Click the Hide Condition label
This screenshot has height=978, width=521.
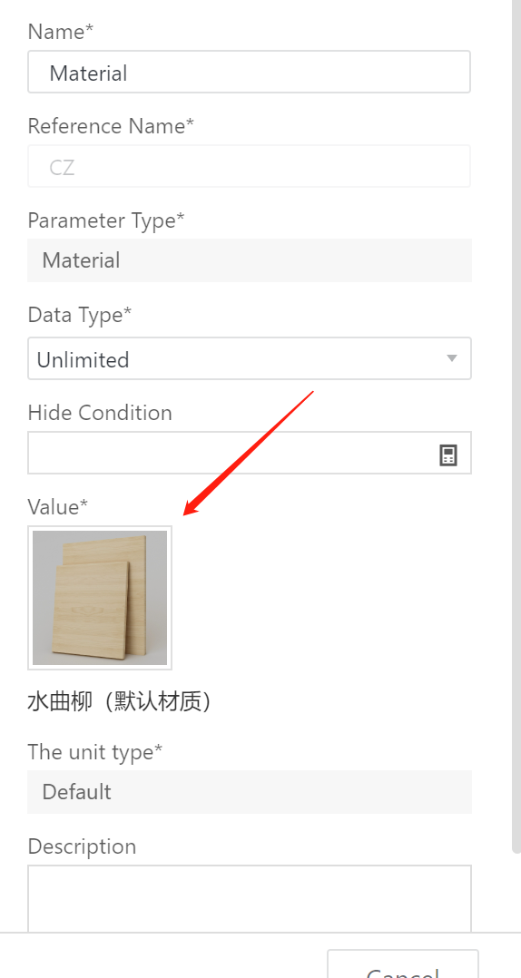(100, 413)
